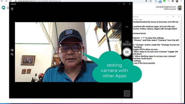Click the grey striped extension icon
The width and height of the screenshot is (185, 104).
click(169, 1)
